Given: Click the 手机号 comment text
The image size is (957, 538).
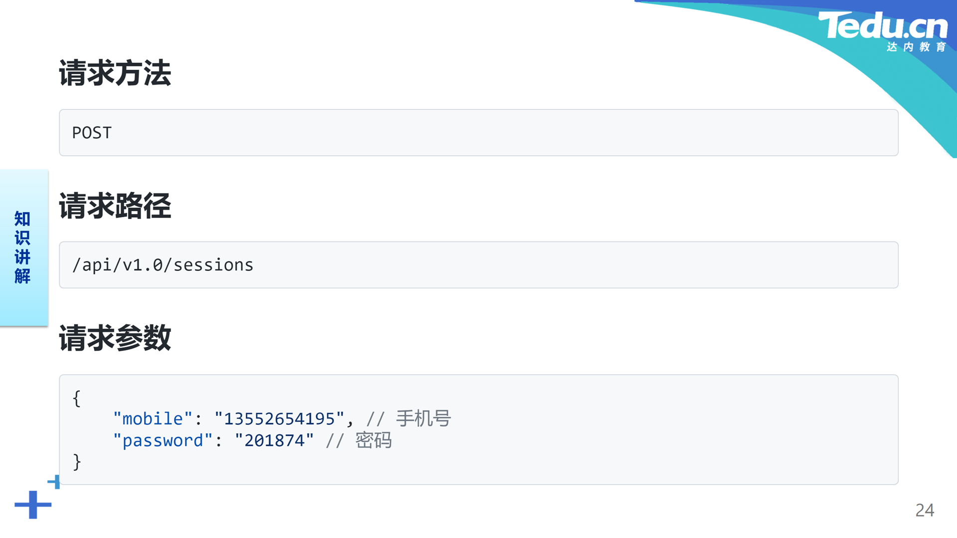Looking at the screenshot, I should 424,418.
